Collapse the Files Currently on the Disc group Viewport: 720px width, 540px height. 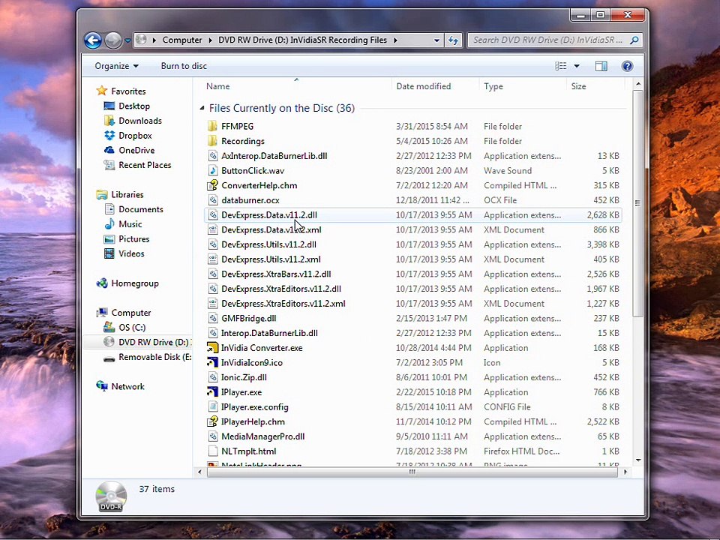[x=202, y=108]
